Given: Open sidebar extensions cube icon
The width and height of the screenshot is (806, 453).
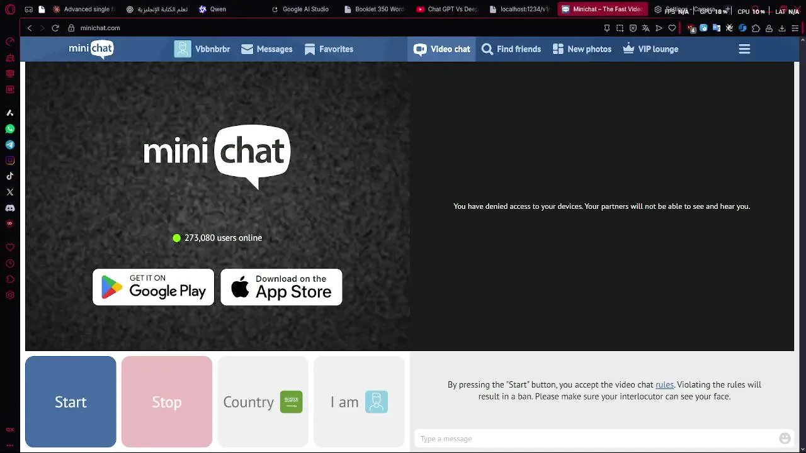Looking at the screenshot, I should pos(9,279).
